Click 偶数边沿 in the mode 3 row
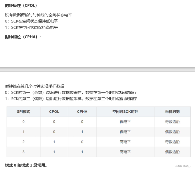This screenshot has height=170, width=195. pos(172,152)
